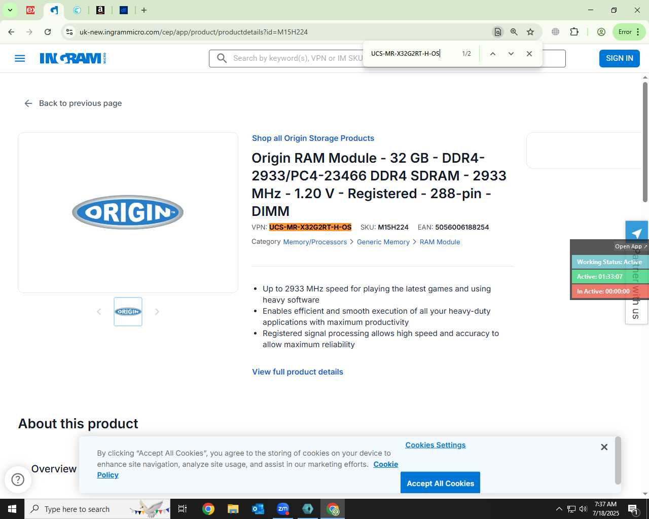This screenshot has height=519, width=649.
Task: Click Open App in the status widget
Action: point(631,246)
